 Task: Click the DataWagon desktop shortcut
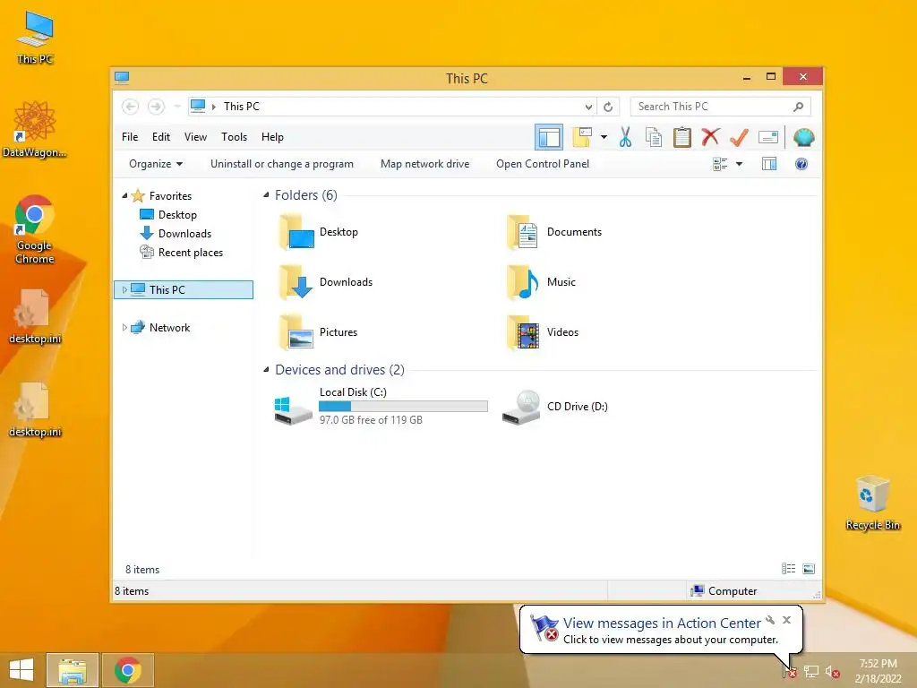(x=35, y=129)
